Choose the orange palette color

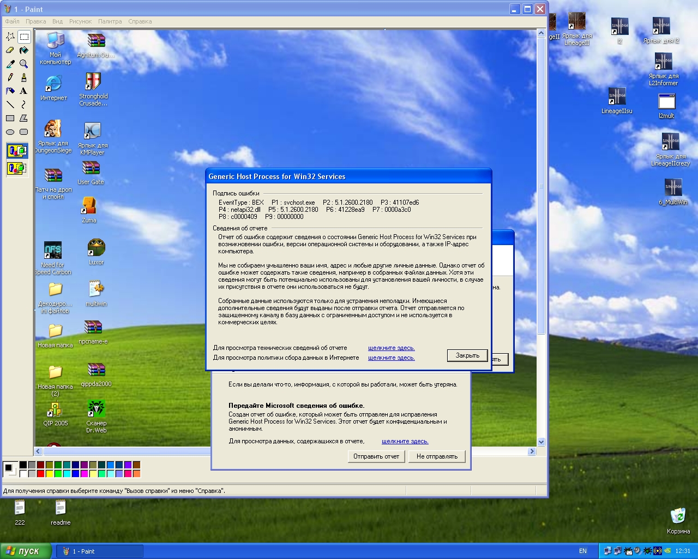136,474
